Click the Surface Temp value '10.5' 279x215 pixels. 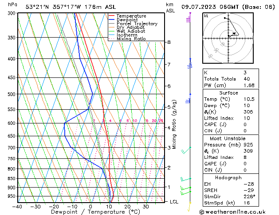coord(249,99)
